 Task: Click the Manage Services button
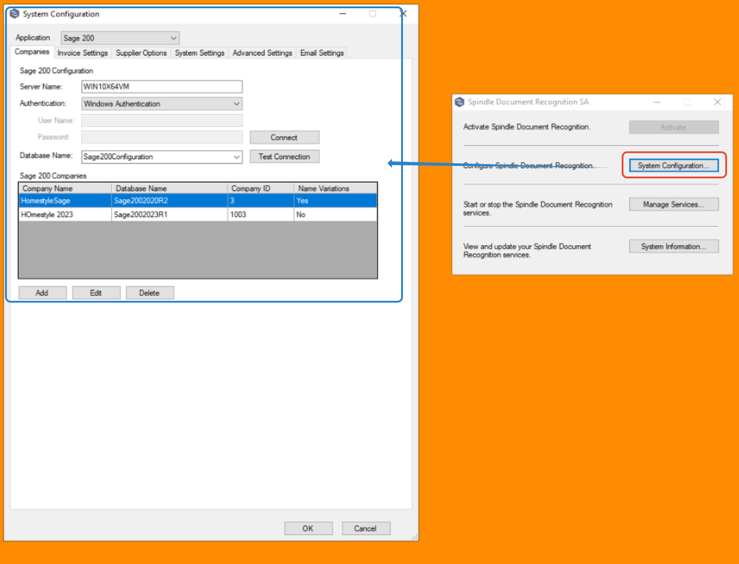674,205
